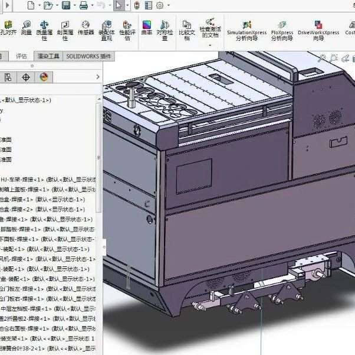
Task: Create a new document with the blank page icon
Action: point(31,5)
